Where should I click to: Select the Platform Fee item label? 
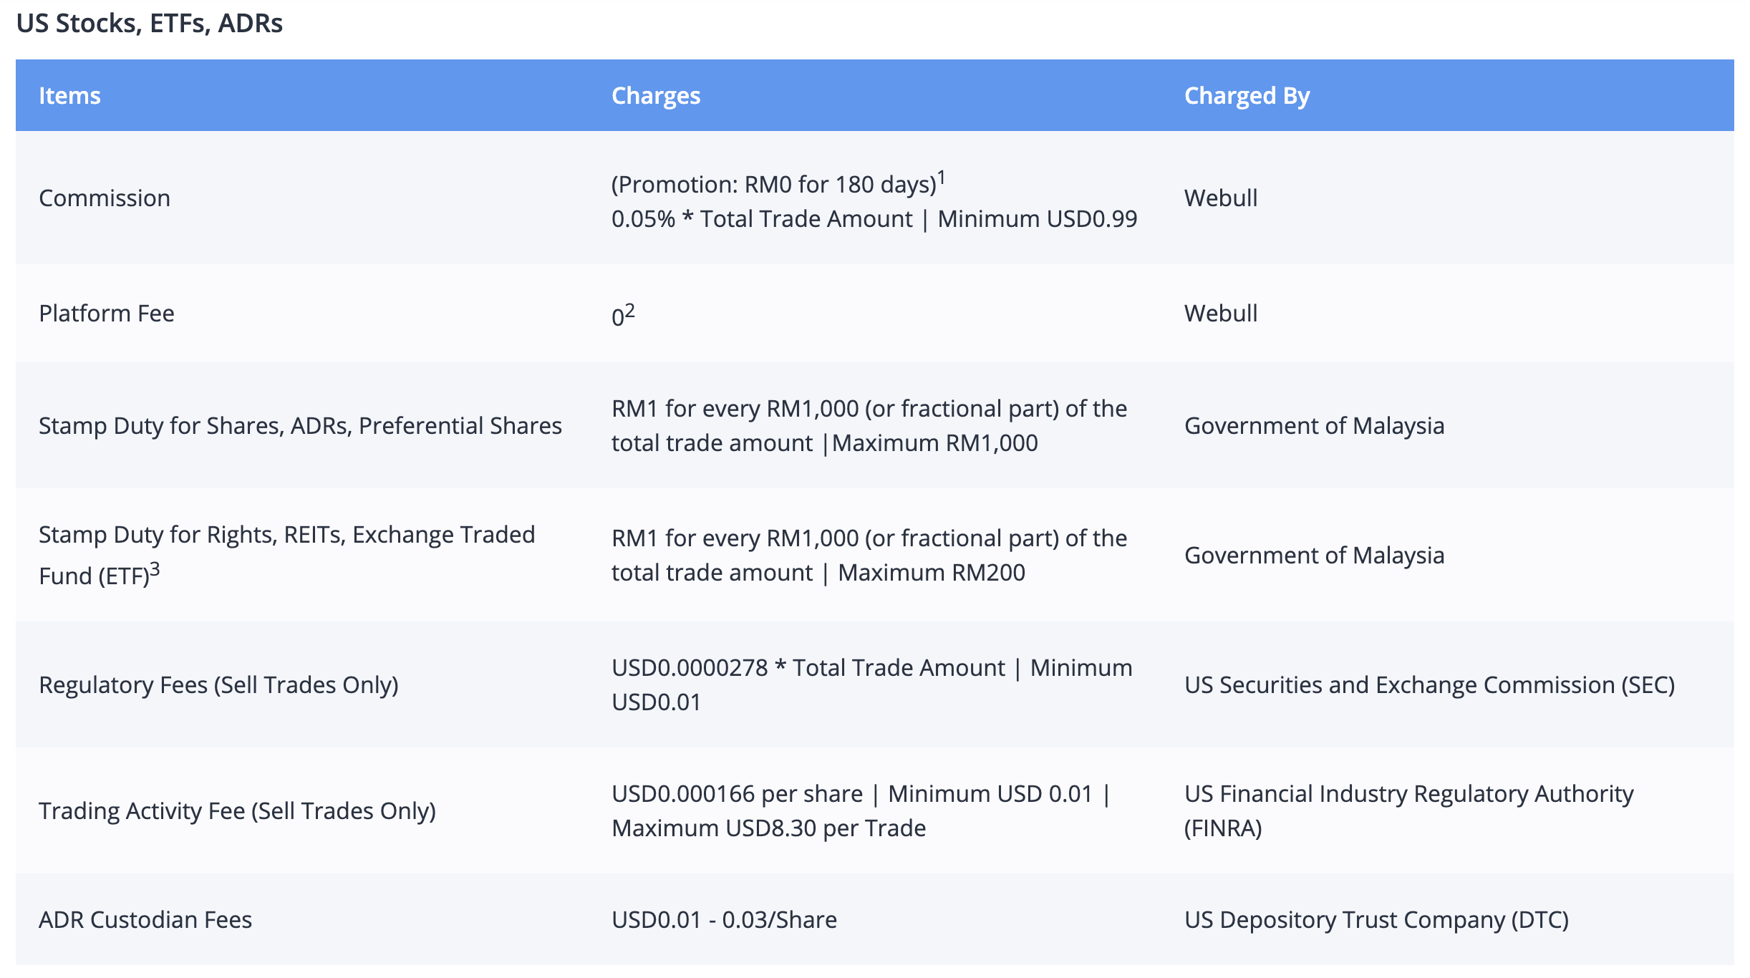point(107,314)
